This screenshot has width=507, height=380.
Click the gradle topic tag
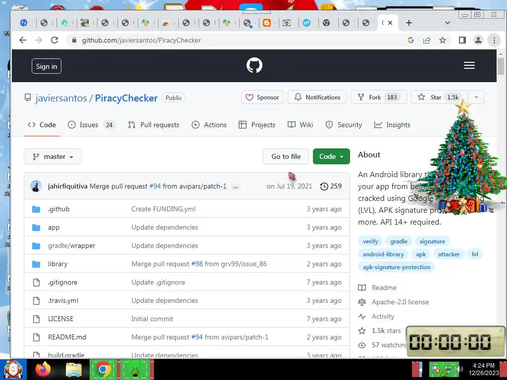(399, 241)
